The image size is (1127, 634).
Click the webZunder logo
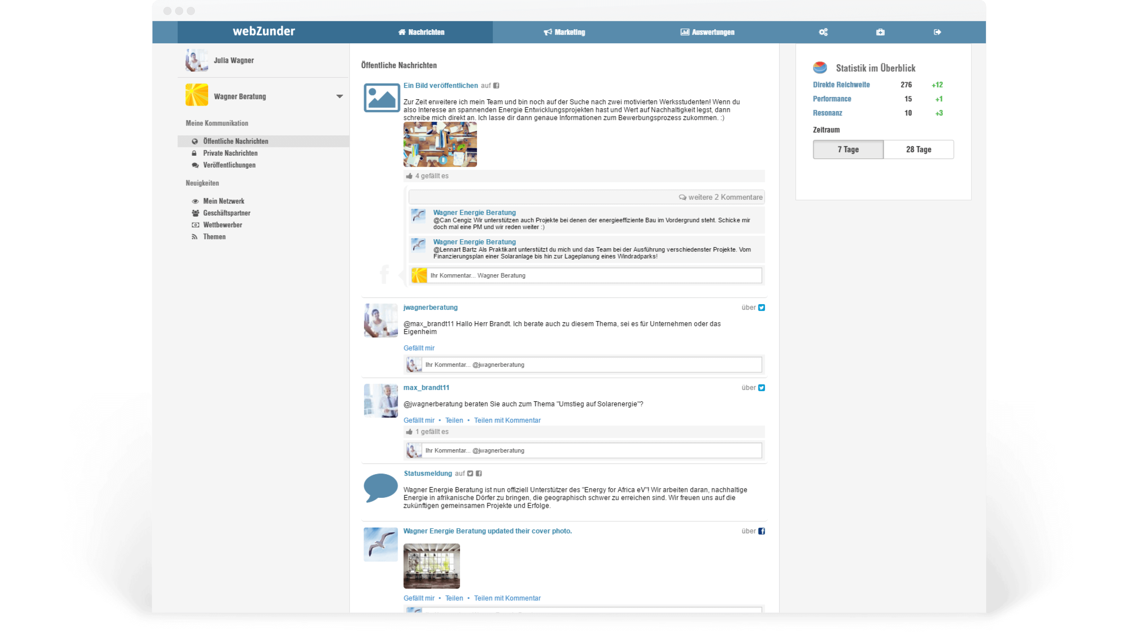[264, 31]
